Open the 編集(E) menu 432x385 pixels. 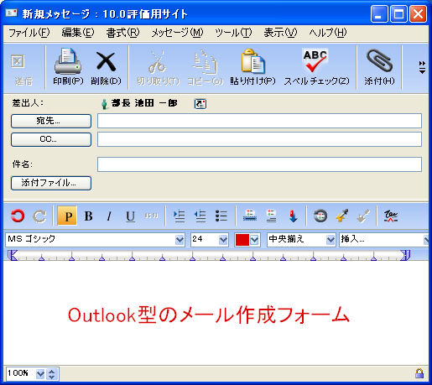click(78, 33)
